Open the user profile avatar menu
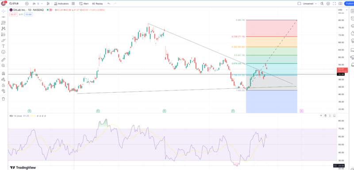354x170 pixels. tap(4, 4)
